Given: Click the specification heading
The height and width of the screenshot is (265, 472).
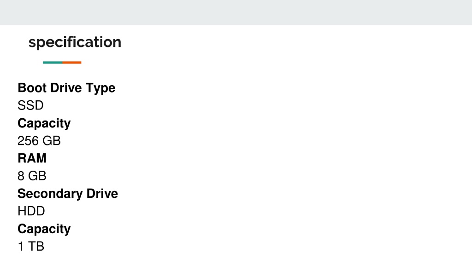Looking at the screenshot, I should coord(75,42).
